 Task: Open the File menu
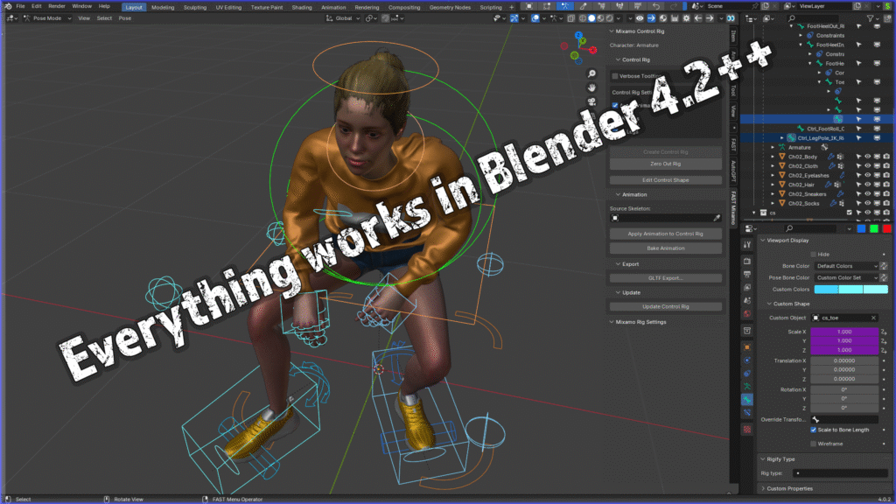(x=21, y=6)
